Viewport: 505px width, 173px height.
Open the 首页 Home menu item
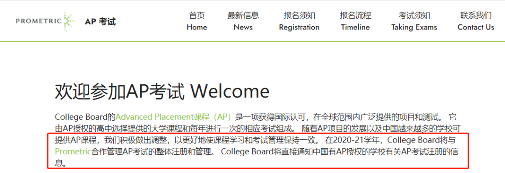click(197, 21)
